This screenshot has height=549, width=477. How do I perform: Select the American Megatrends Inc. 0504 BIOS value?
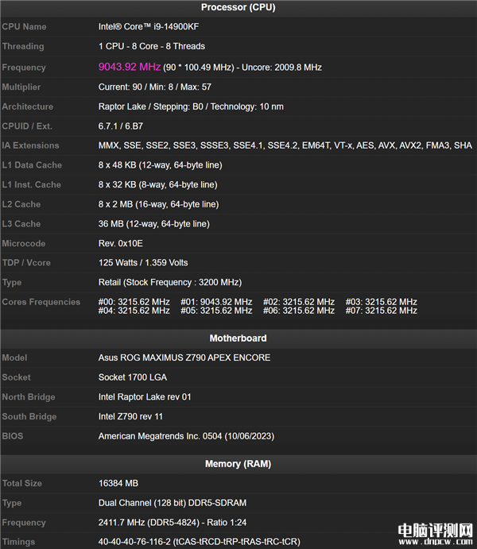(x=186, y=436)
